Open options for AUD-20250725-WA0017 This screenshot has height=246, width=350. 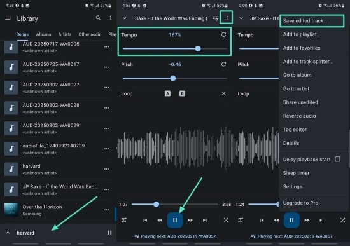pos(106,67)
